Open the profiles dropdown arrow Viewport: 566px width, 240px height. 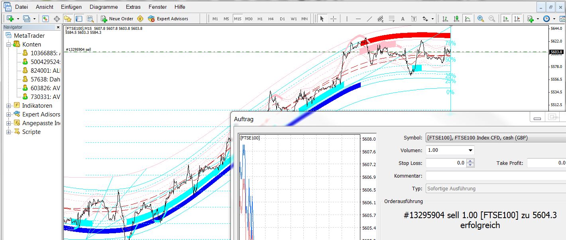pos(34,19)
